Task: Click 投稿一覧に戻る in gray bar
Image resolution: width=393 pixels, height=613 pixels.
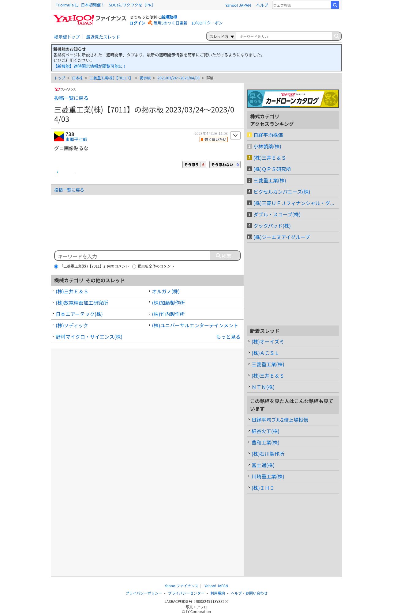Action: pyautogui.click(x=69, y=190)
